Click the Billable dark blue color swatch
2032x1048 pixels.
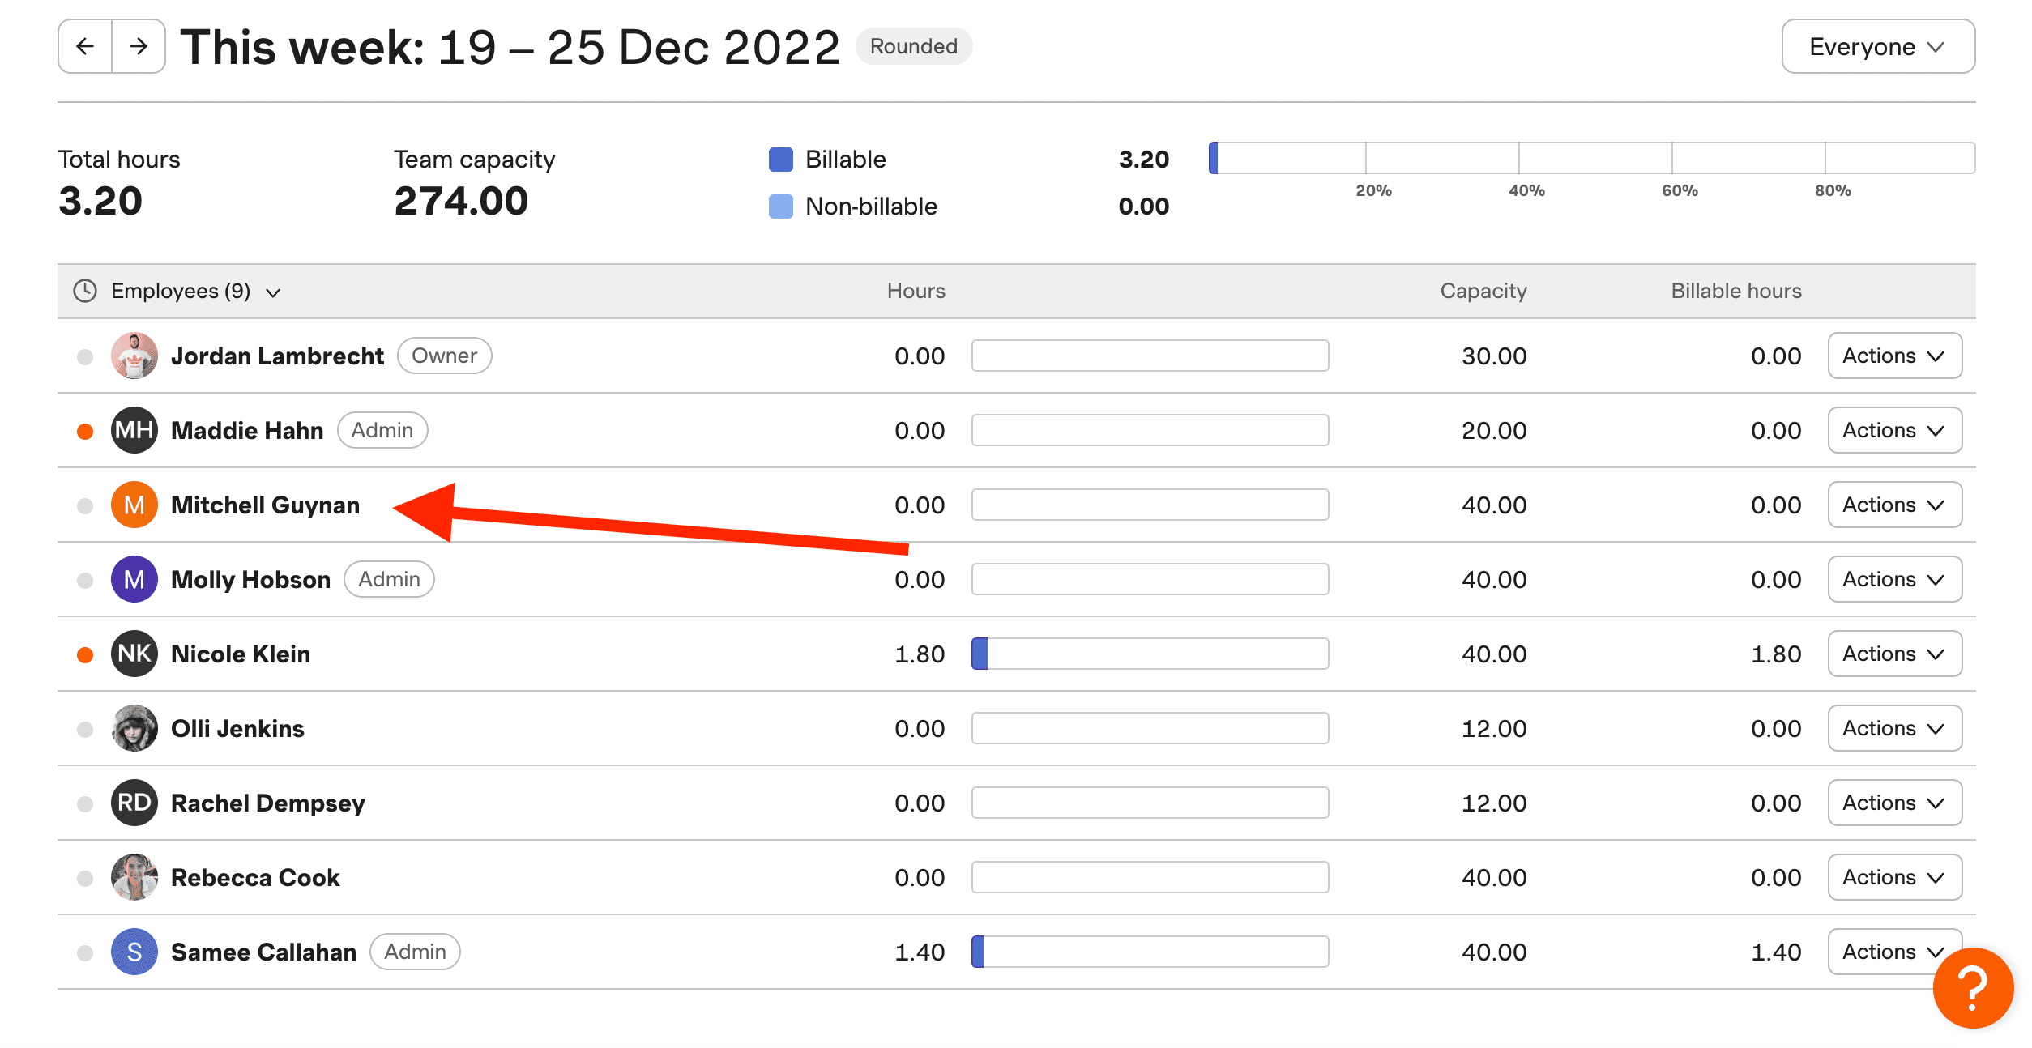[x=780, y=160]
